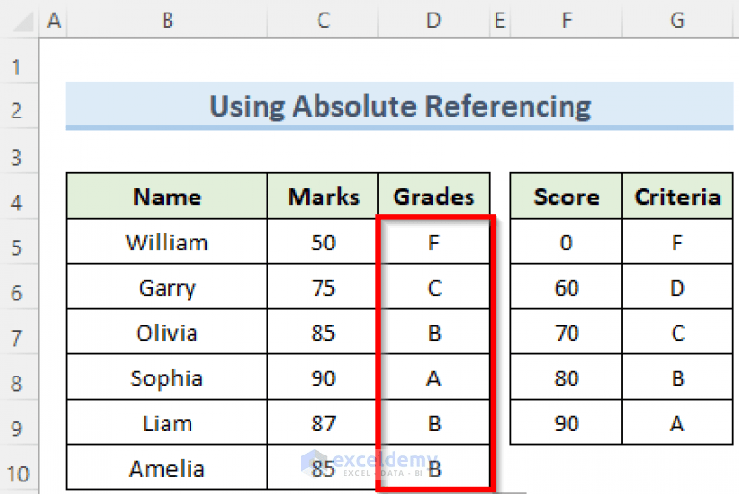This screenshot has height=494, width=739.
Task: Select row 1 header
Action: [19, 61]
